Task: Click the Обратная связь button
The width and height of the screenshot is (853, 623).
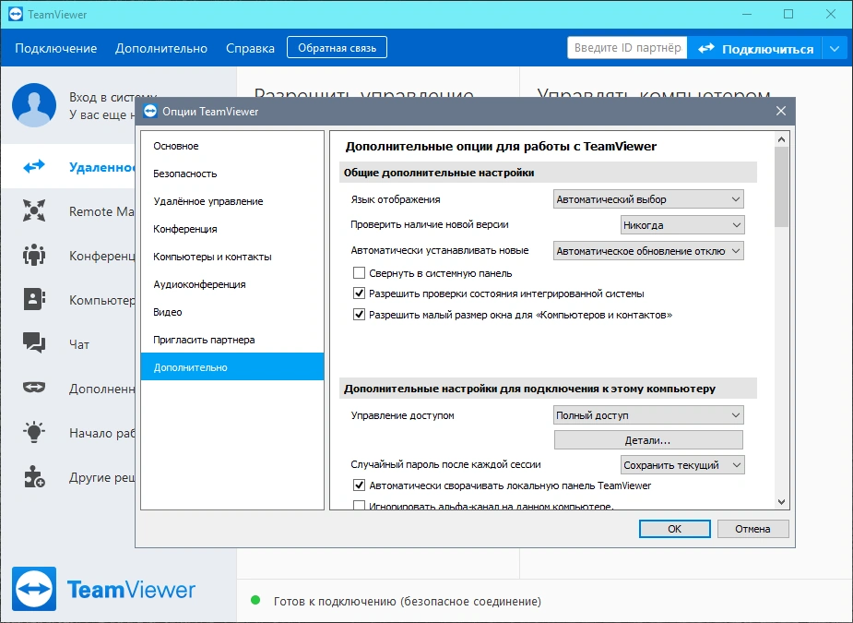Action: click(337, 47)
